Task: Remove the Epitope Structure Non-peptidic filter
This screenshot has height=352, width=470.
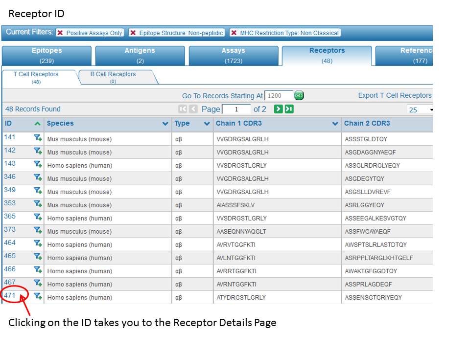Action: coord(133,33)
